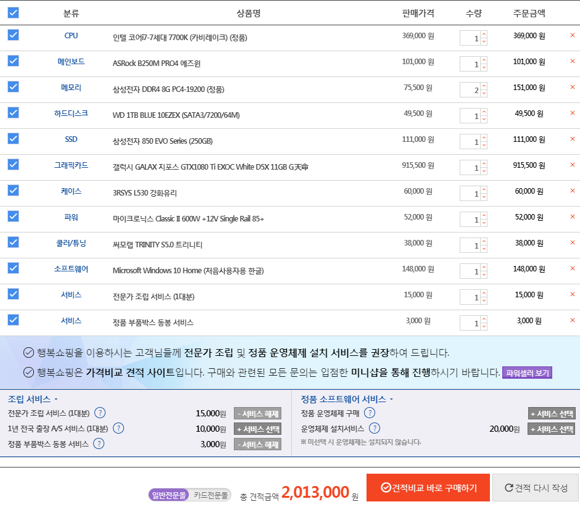Collapse the 정품 소프트웨어 서비스 section arrow
Image resolution: width=580 pixels, height=507 pixels.
[391, 400]
